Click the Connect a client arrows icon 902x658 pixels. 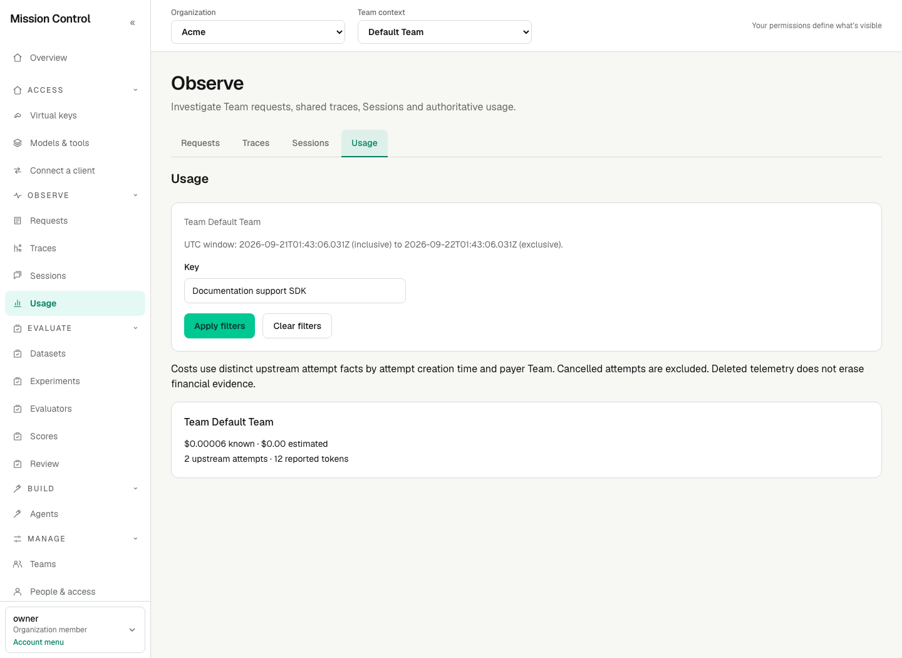(x=18, y=170)
